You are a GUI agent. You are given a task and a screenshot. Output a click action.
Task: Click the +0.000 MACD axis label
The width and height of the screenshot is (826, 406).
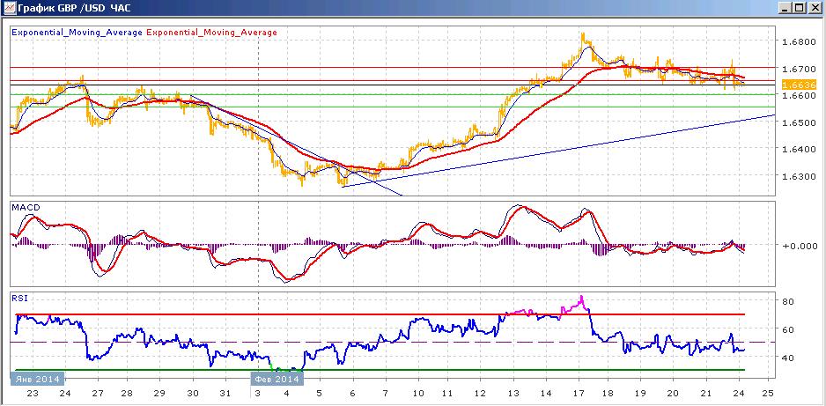799,246
